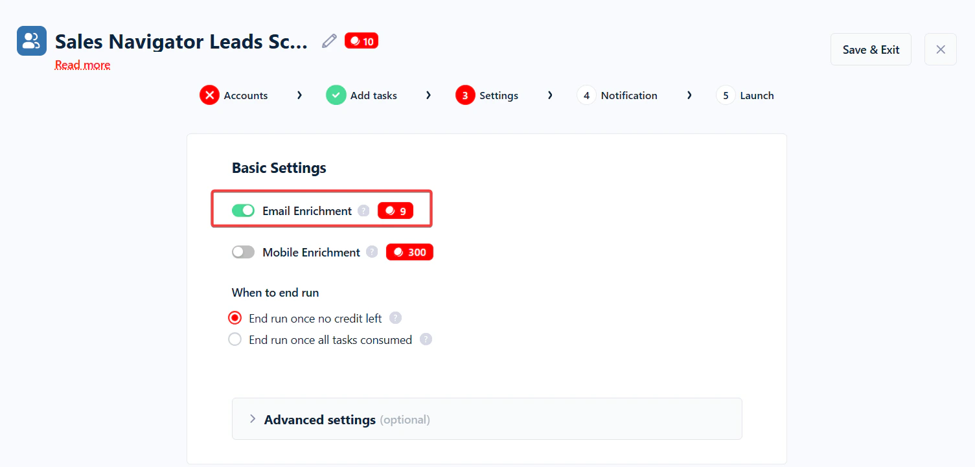Click the red credit badge showing 10
The height and width of the screenshot is (467, 975).
(361, 41)
